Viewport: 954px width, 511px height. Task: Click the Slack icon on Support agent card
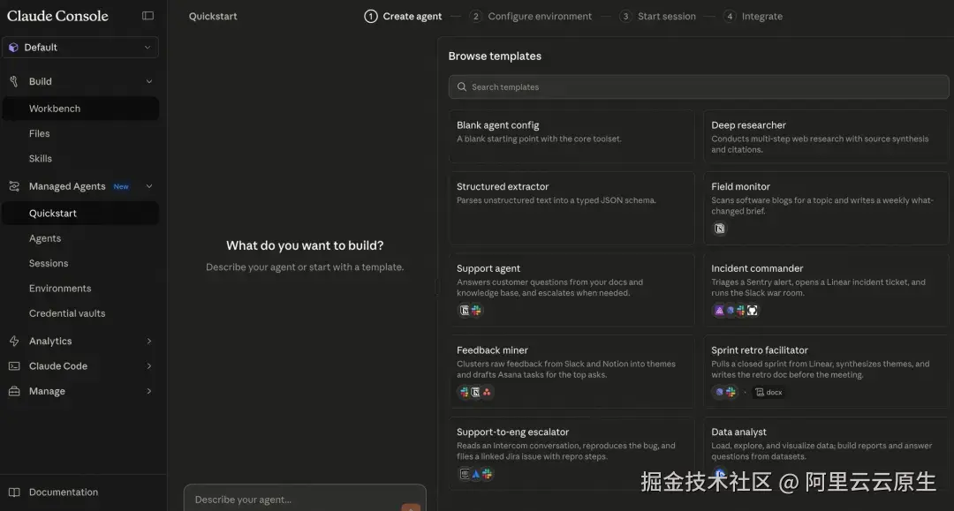click(476, 311)
